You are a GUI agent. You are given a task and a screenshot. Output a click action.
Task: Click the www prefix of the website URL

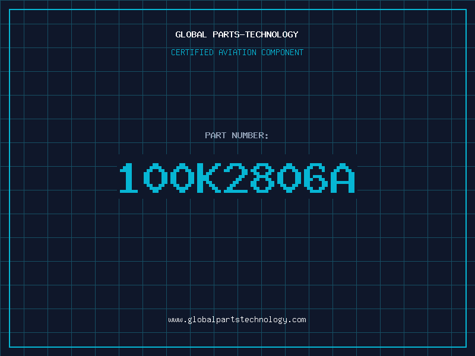coord(175,320)
